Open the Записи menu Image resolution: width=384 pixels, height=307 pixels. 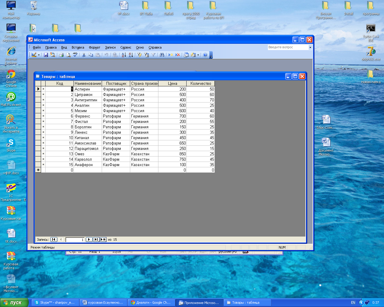tap(110, 47)
